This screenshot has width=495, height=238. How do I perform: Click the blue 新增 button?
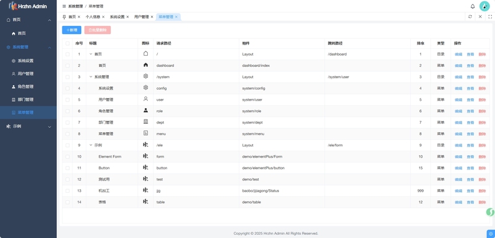(x=72, y=30)
